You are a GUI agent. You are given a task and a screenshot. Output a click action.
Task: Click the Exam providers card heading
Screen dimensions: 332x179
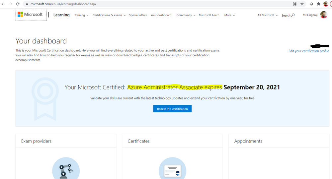[36, 141]
